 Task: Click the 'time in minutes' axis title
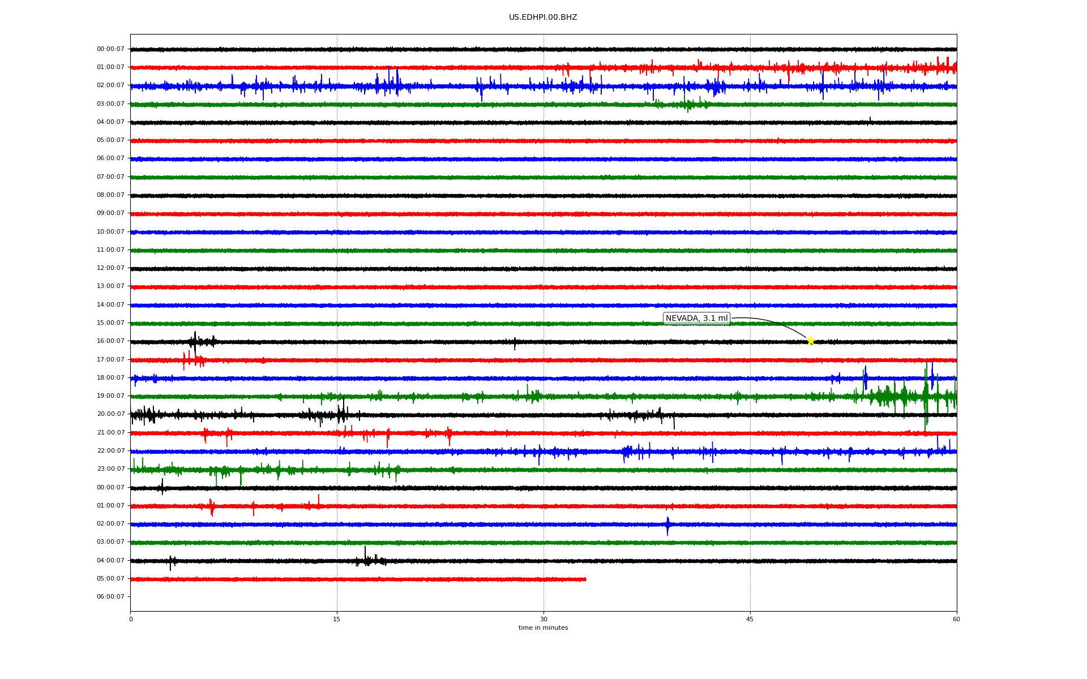[x=543, y=628]
